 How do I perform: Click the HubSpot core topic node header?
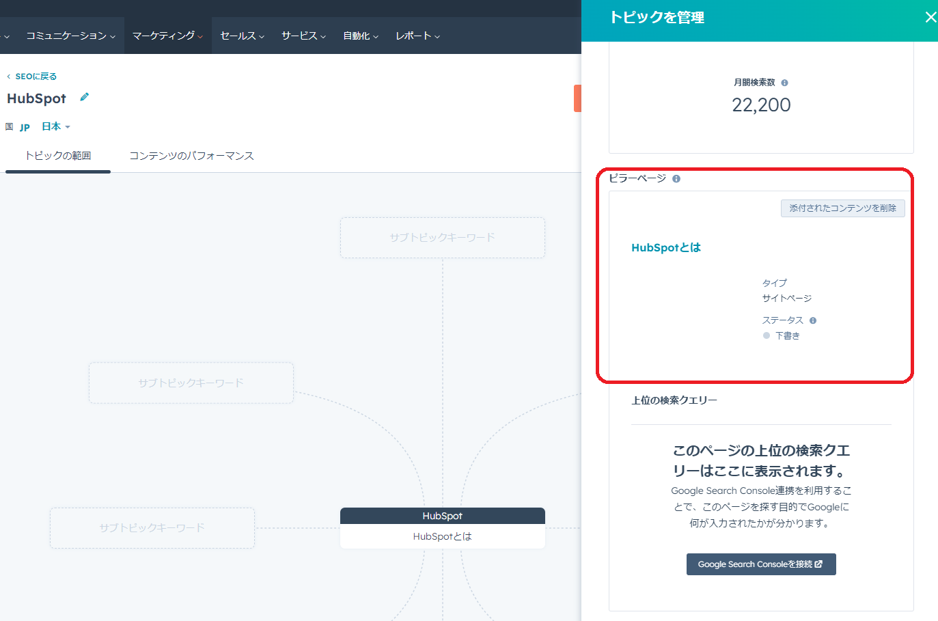tap(443, 516)
